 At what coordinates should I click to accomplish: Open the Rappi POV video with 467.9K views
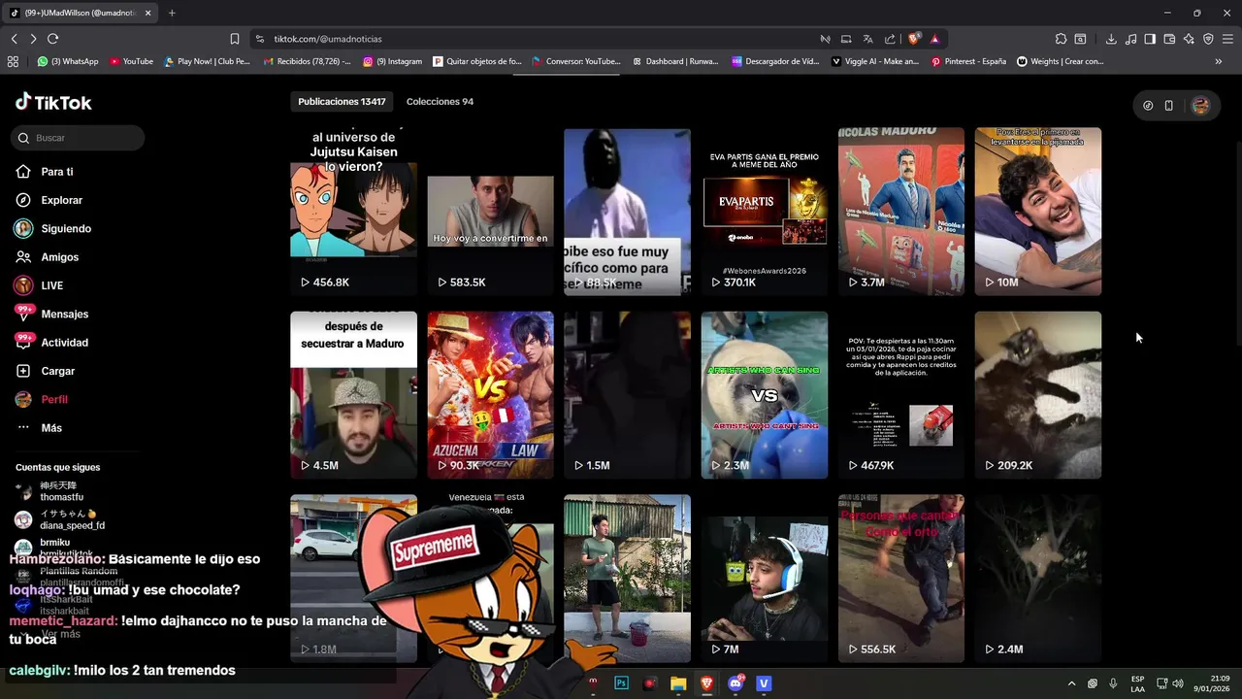(901, 395)
